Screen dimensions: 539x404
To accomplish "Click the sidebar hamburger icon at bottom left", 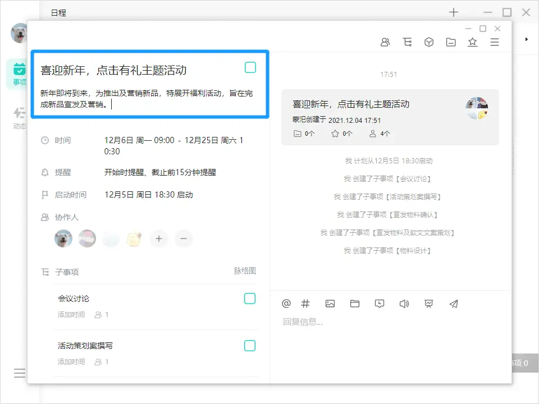I will (20, 373).
